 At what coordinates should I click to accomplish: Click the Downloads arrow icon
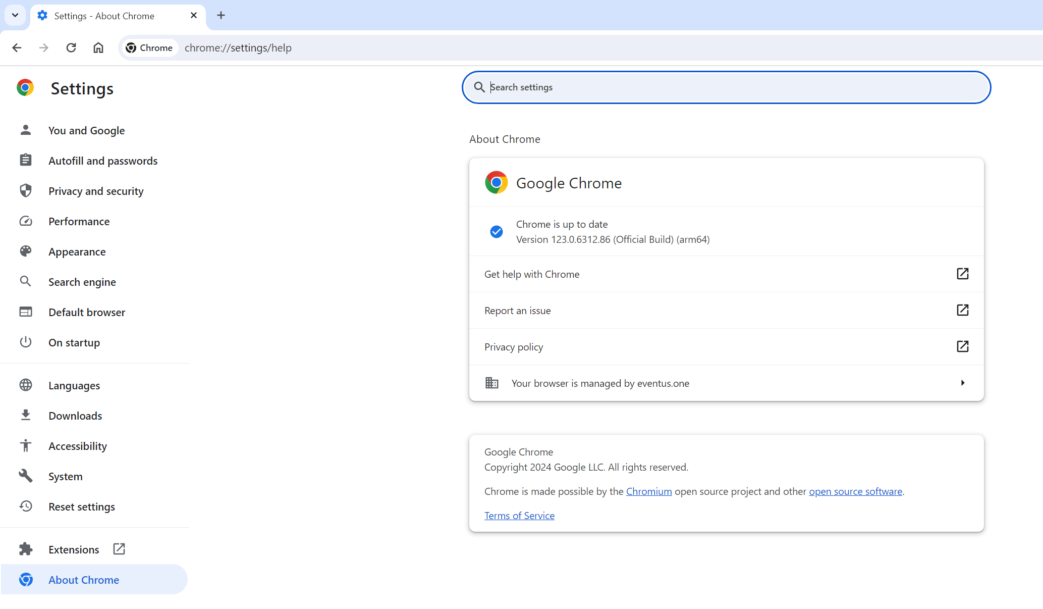pyautogui.click(x=26, y=415)
